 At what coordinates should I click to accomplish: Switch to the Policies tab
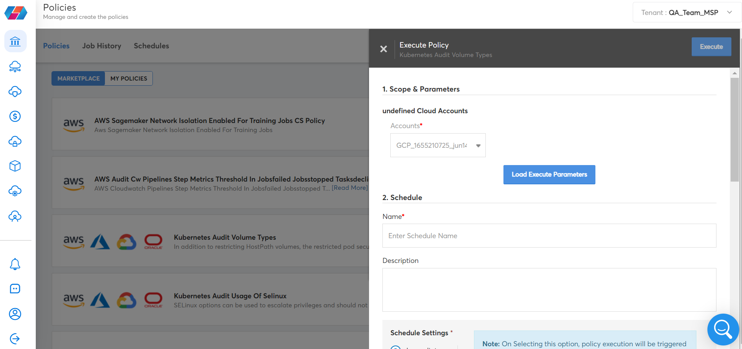tap(56, 46)
